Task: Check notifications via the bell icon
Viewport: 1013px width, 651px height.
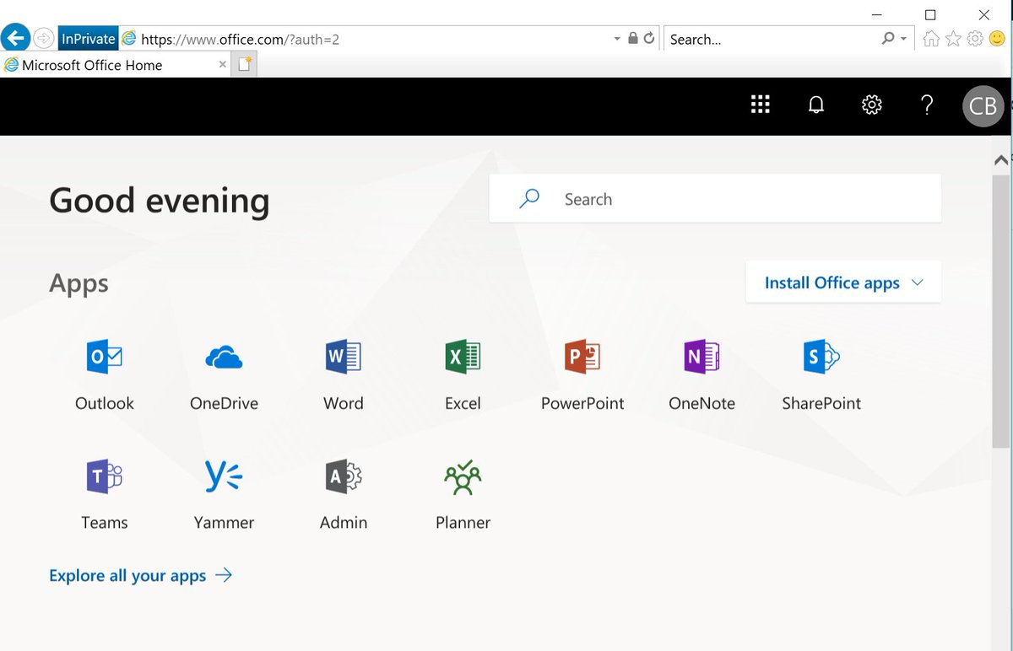Action: [x=815, y=105]
